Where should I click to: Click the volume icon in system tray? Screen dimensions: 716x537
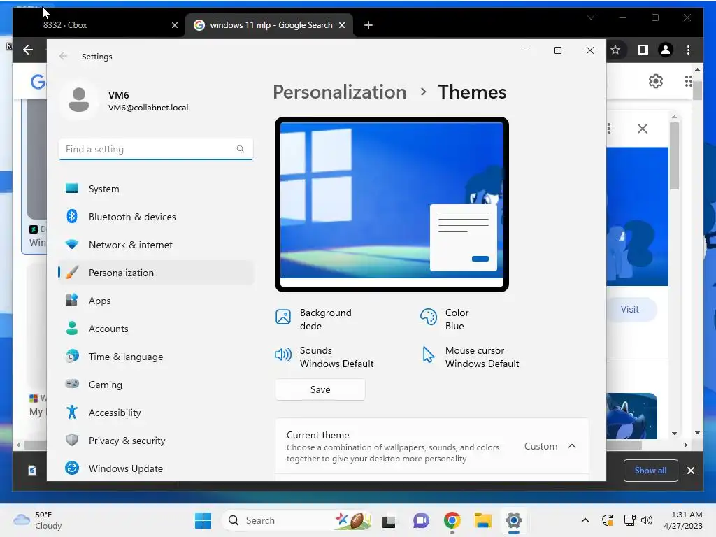pos(647,520)
